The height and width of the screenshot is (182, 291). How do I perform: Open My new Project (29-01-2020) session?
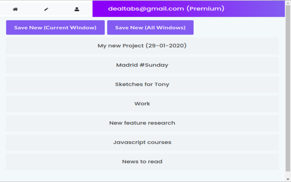(x=142, y=45)
